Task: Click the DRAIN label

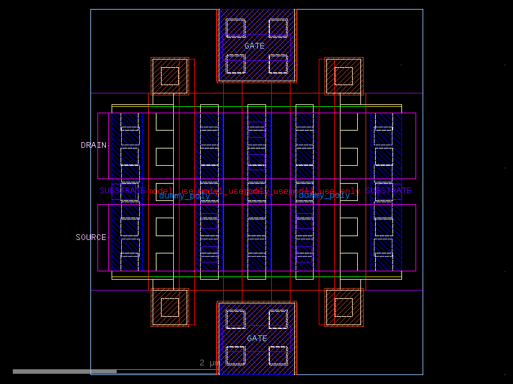Action: point(94,145)
